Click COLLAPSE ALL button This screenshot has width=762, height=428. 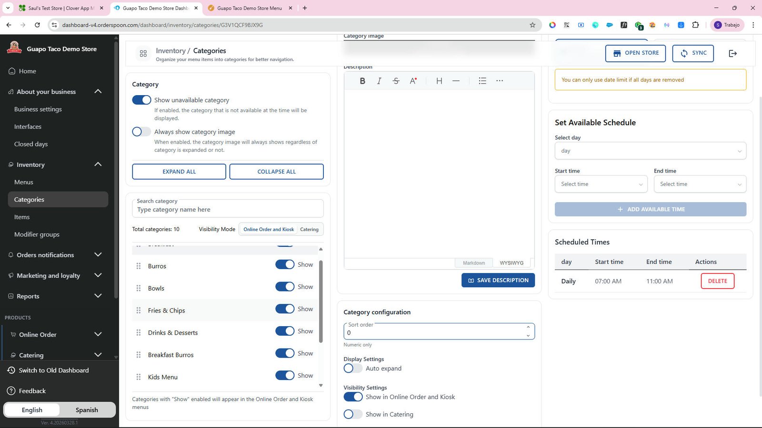click(277, 172)
